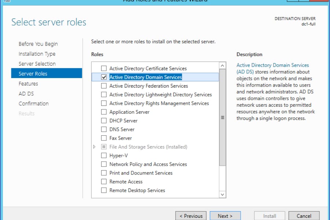The width and height of the screenshot is (330, 220).
Task: Click the roles list scrollbar thumb
Action: click(222, 117)
